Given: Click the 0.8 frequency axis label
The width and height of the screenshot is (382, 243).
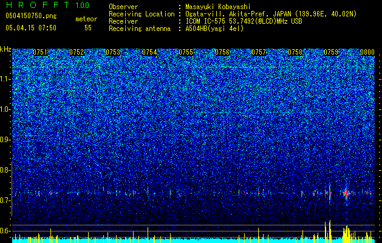Looking at the screenshot, I should click(x=5, y=170).
